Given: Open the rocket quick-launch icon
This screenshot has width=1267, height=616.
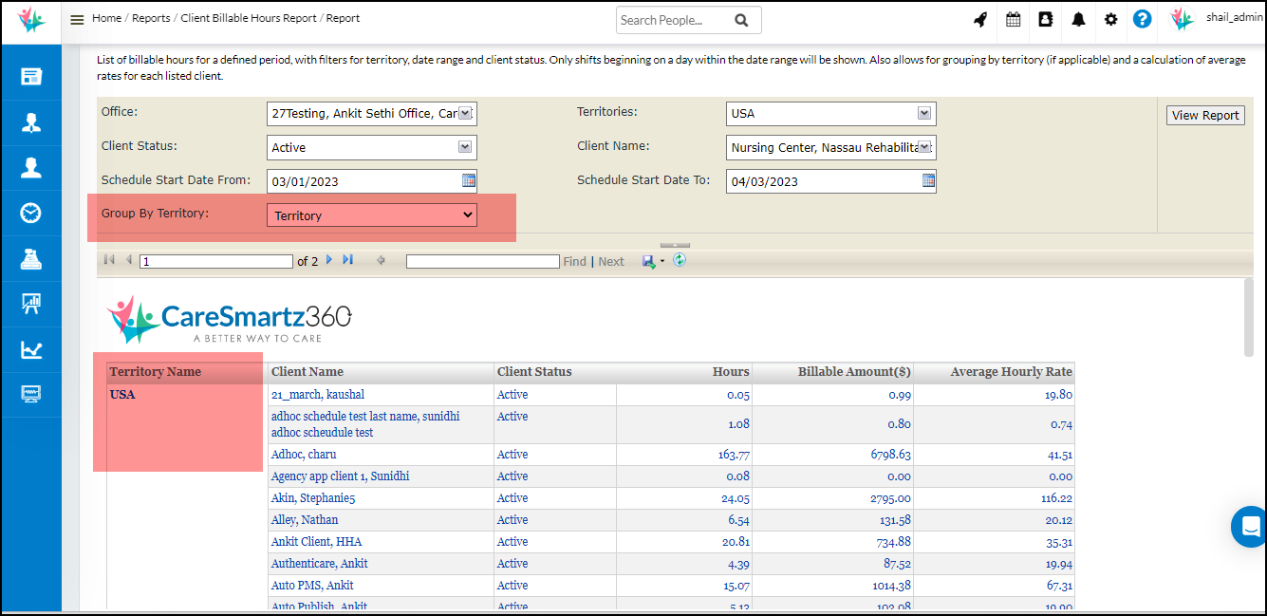Looking at the screenshot, I should pos(980,19).
